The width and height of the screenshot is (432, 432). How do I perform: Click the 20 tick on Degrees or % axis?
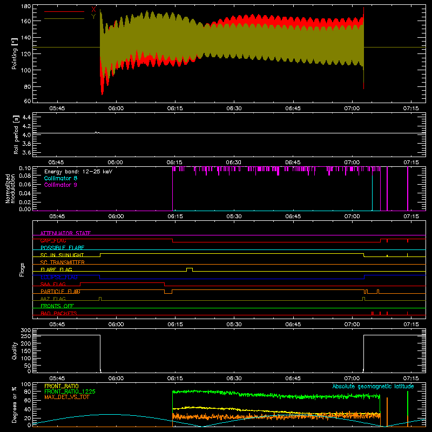[x=28, y=418]
